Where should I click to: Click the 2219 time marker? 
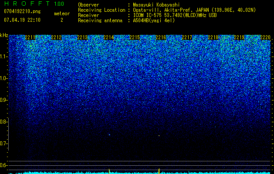point(239,37)
